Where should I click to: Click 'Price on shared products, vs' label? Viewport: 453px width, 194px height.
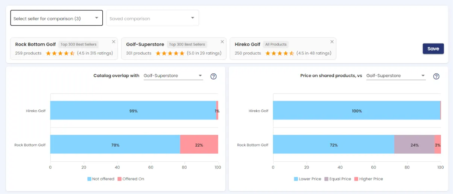click(331, 76)
